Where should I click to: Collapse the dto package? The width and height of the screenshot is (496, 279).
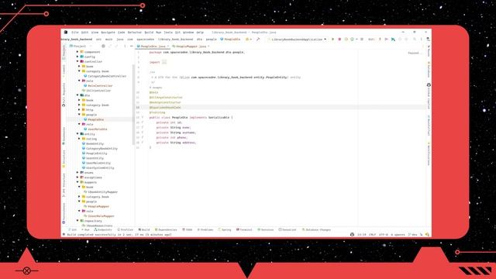[x=77, y=95]
